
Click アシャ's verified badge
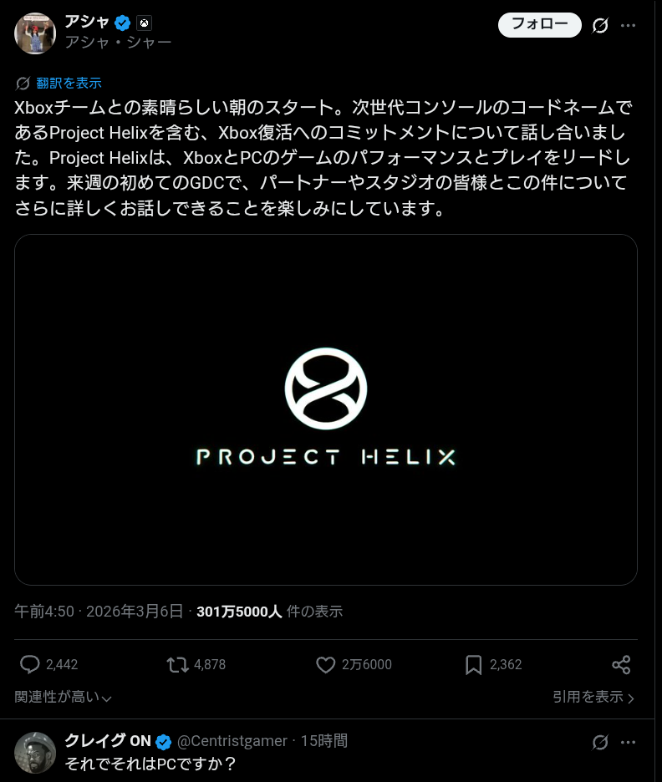click(122, 23)
